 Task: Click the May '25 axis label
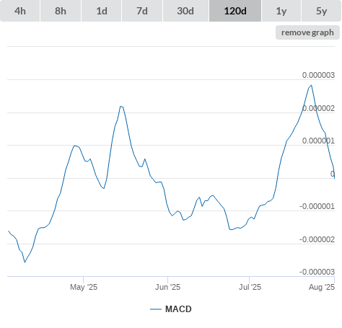click(x=84, y=287)
